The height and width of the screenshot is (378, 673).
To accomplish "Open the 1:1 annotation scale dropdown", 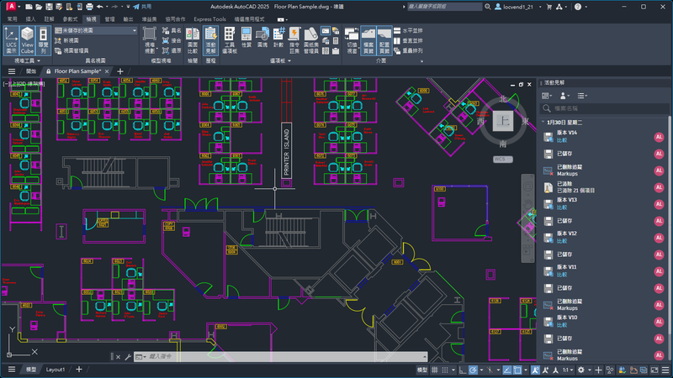I will point(568,370).
